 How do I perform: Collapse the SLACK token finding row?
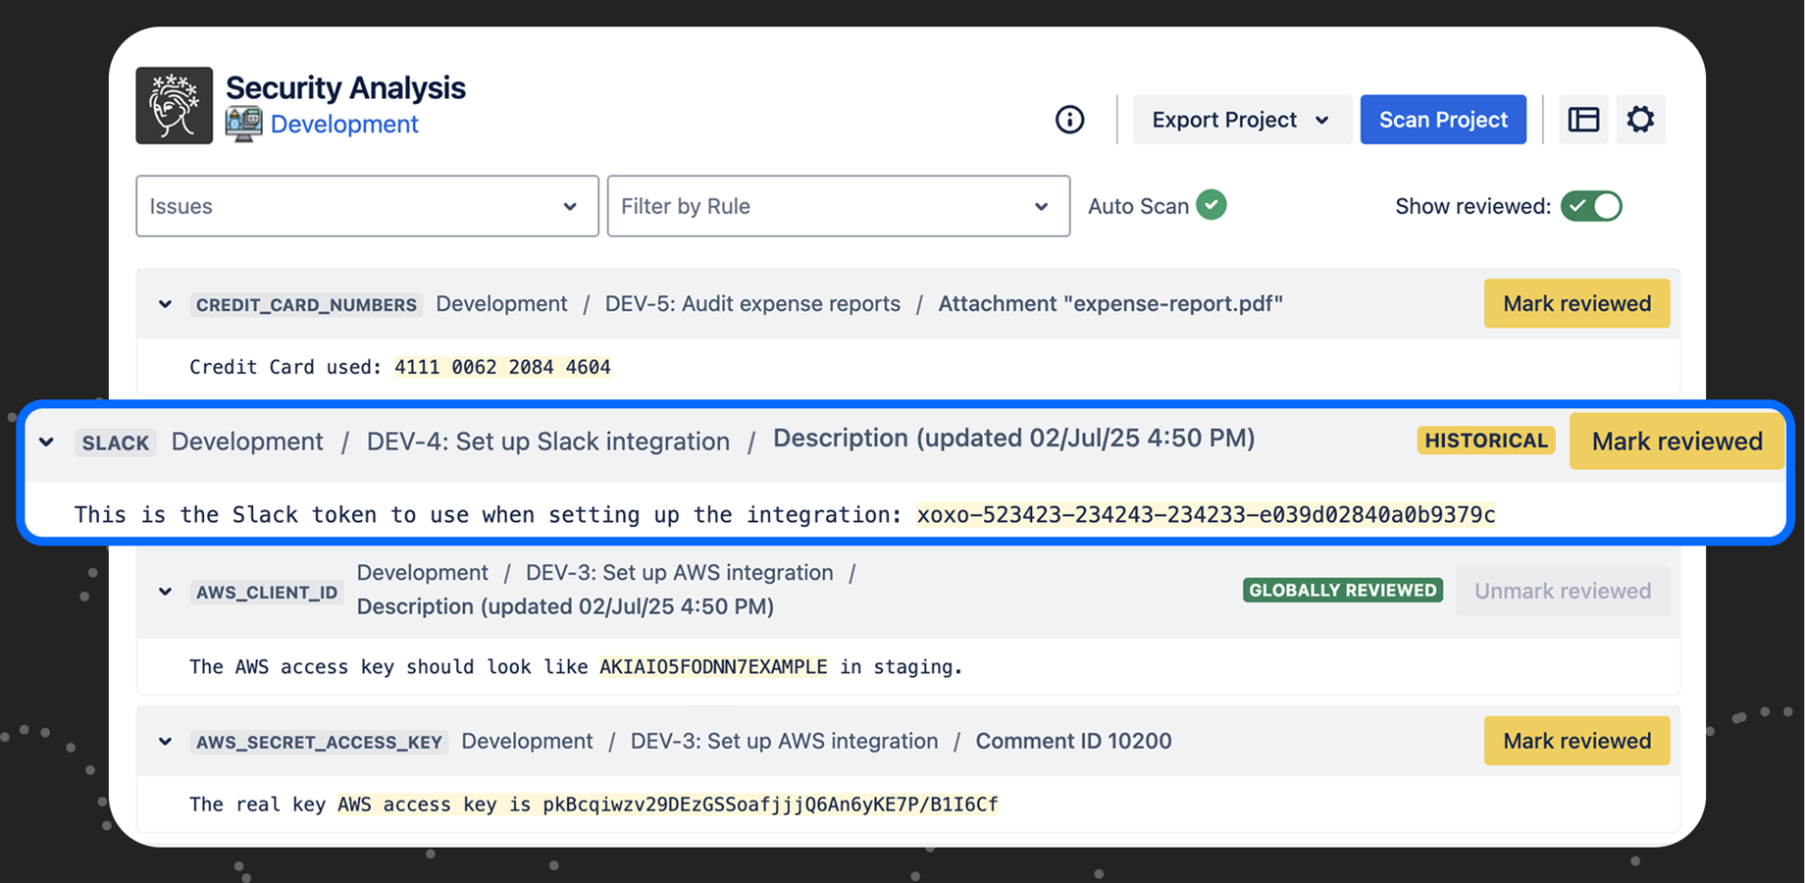[x=46, y=441]
